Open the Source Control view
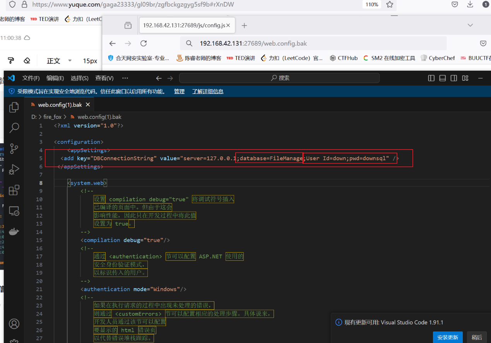 point(14,148)
